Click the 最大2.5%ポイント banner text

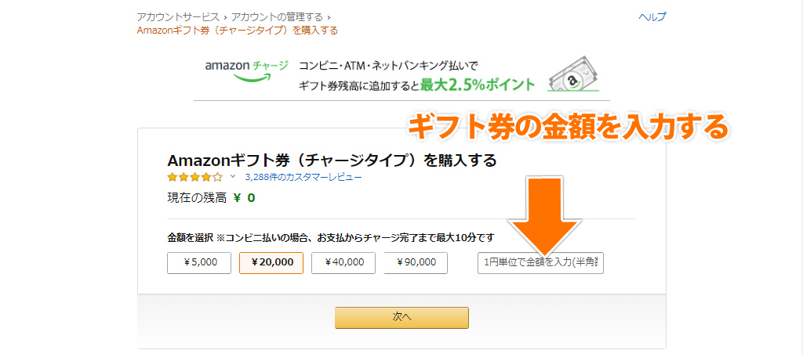tap(477, 84)
